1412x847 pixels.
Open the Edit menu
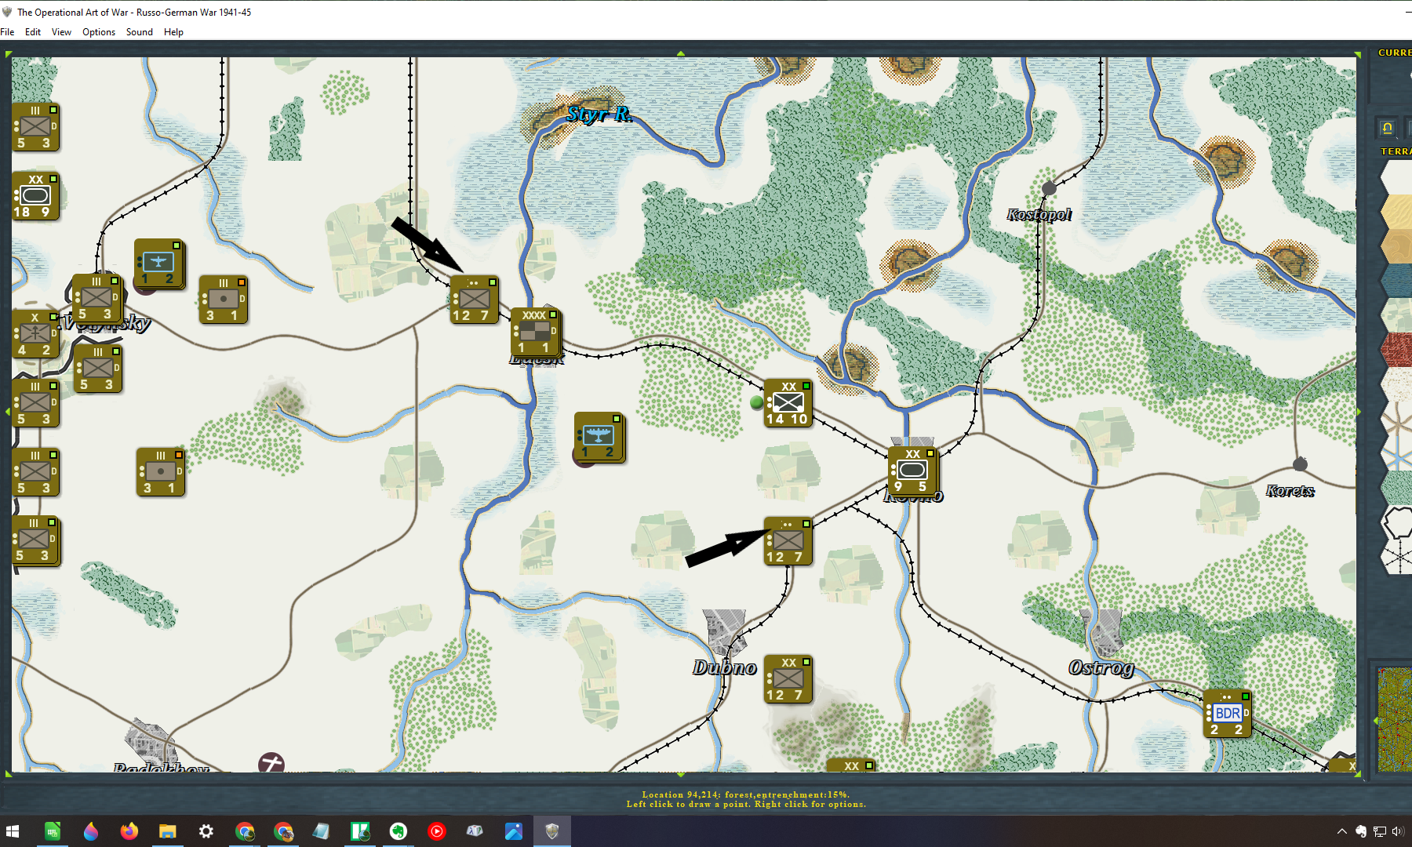coord(33,32)
